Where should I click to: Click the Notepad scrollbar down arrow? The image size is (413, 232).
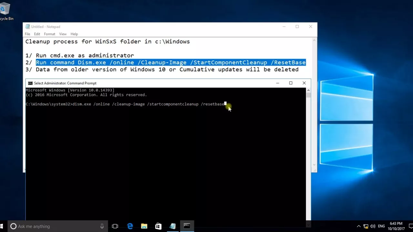tap(314, 165)
